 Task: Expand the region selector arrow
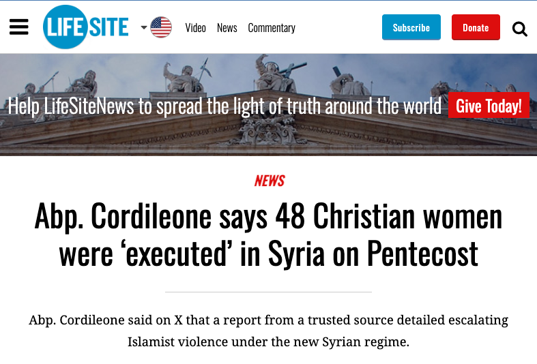(x=144, y=27)
